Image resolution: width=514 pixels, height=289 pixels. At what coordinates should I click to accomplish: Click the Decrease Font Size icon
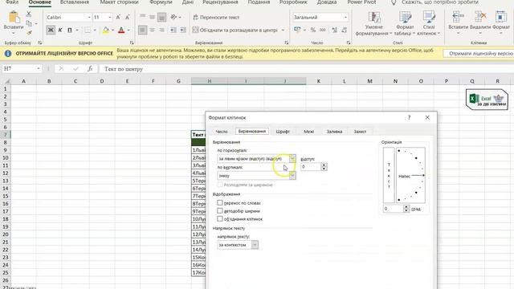[128, 17]
